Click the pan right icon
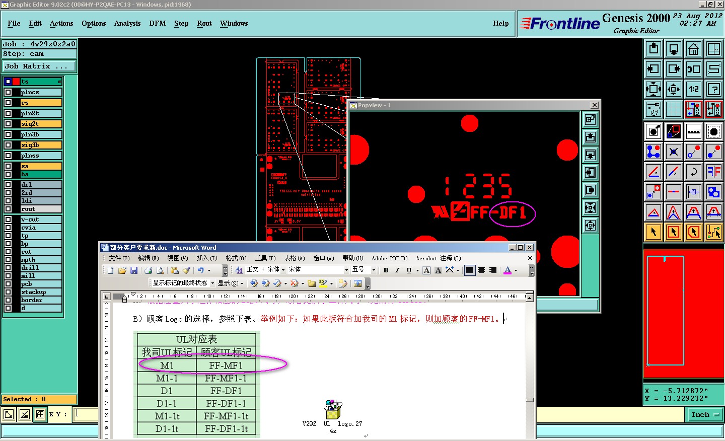This screenshot has height=441, width=725. pos(674,69)
